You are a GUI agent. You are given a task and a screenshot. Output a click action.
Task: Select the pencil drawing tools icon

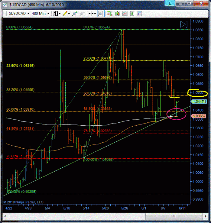click(65, 14)
